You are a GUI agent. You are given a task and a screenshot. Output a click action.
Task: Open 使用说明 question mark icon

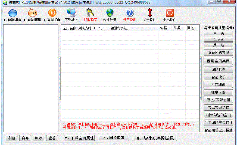coord(130,13)
